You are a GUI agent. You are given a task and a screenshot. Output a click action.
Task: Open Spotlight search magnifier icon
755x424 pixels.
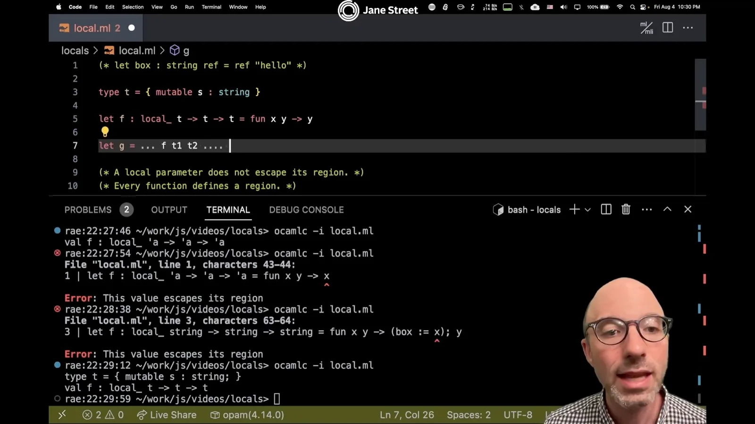pos(632,7)
